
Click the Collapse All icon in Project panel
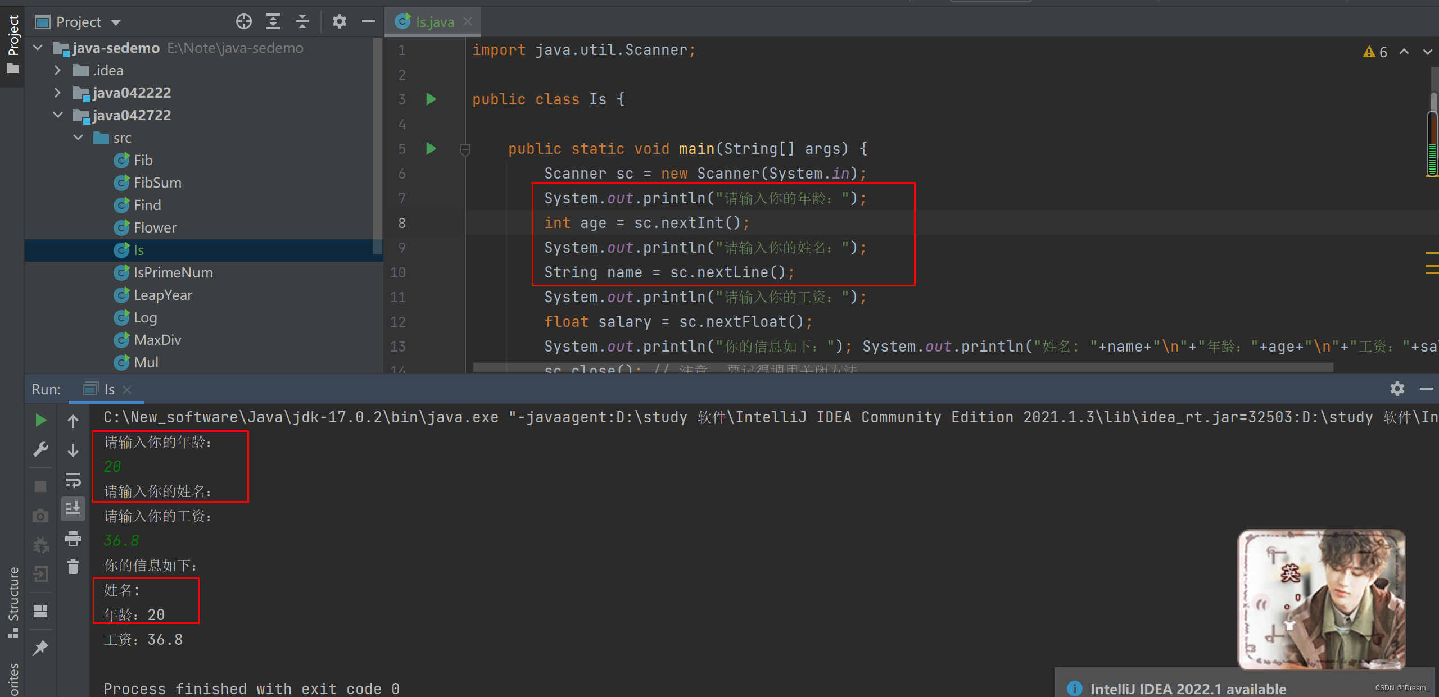coord(302,22)
